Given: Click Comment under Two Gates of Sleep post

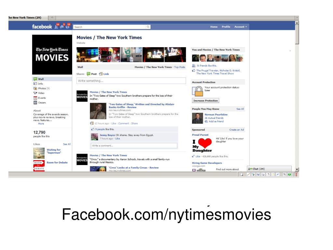Looking at the screenshot, I should pos(124,123).
